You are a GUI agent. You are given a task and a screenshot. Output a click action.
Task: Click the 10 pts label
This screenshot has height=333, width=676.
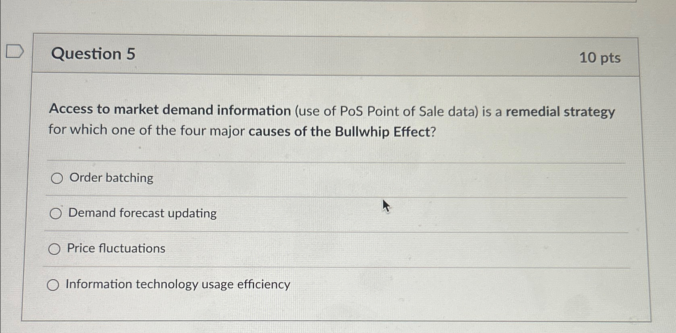tap(600, 58)
